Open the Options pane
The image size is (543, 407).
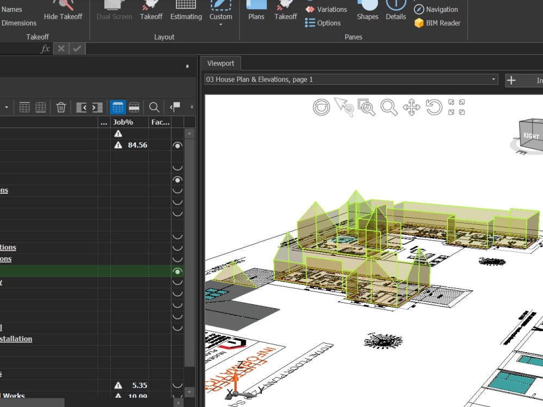[323, 23]
